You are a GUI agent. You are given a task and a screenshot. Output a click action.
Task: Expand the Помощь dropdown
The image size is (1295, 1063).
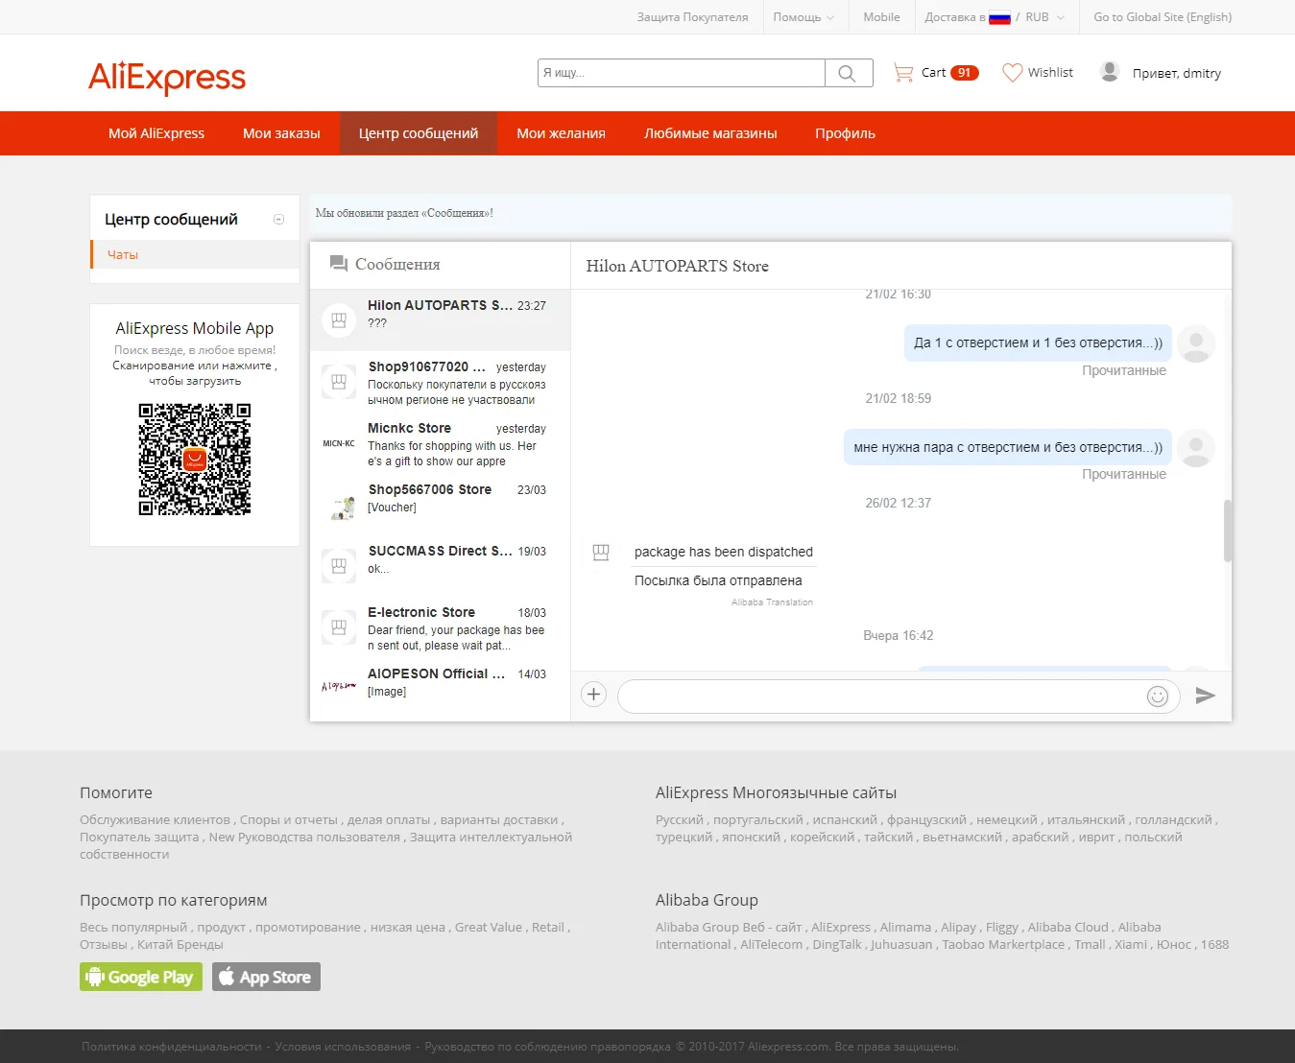coord(803,17)
